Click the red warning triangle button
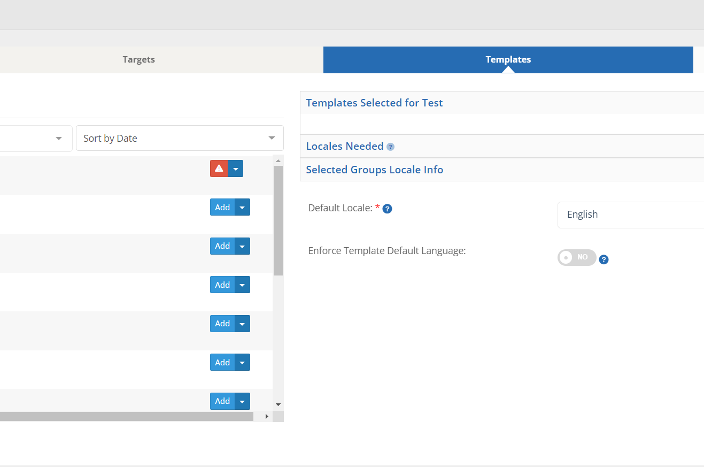Viewport: 704px width, 467px height. click(x=219, y=169)
